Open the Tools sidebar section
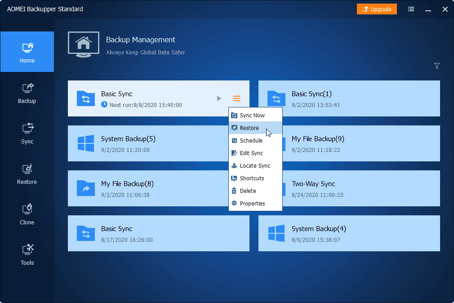The image size is (454, 303). (x=27, y=255)
